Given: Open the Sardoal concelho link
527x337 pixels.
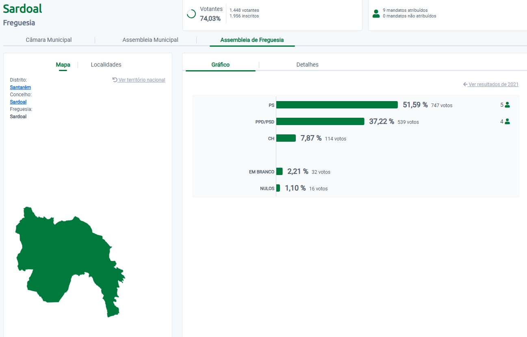Looking at the screenshot, I should (x=18, y=102).
